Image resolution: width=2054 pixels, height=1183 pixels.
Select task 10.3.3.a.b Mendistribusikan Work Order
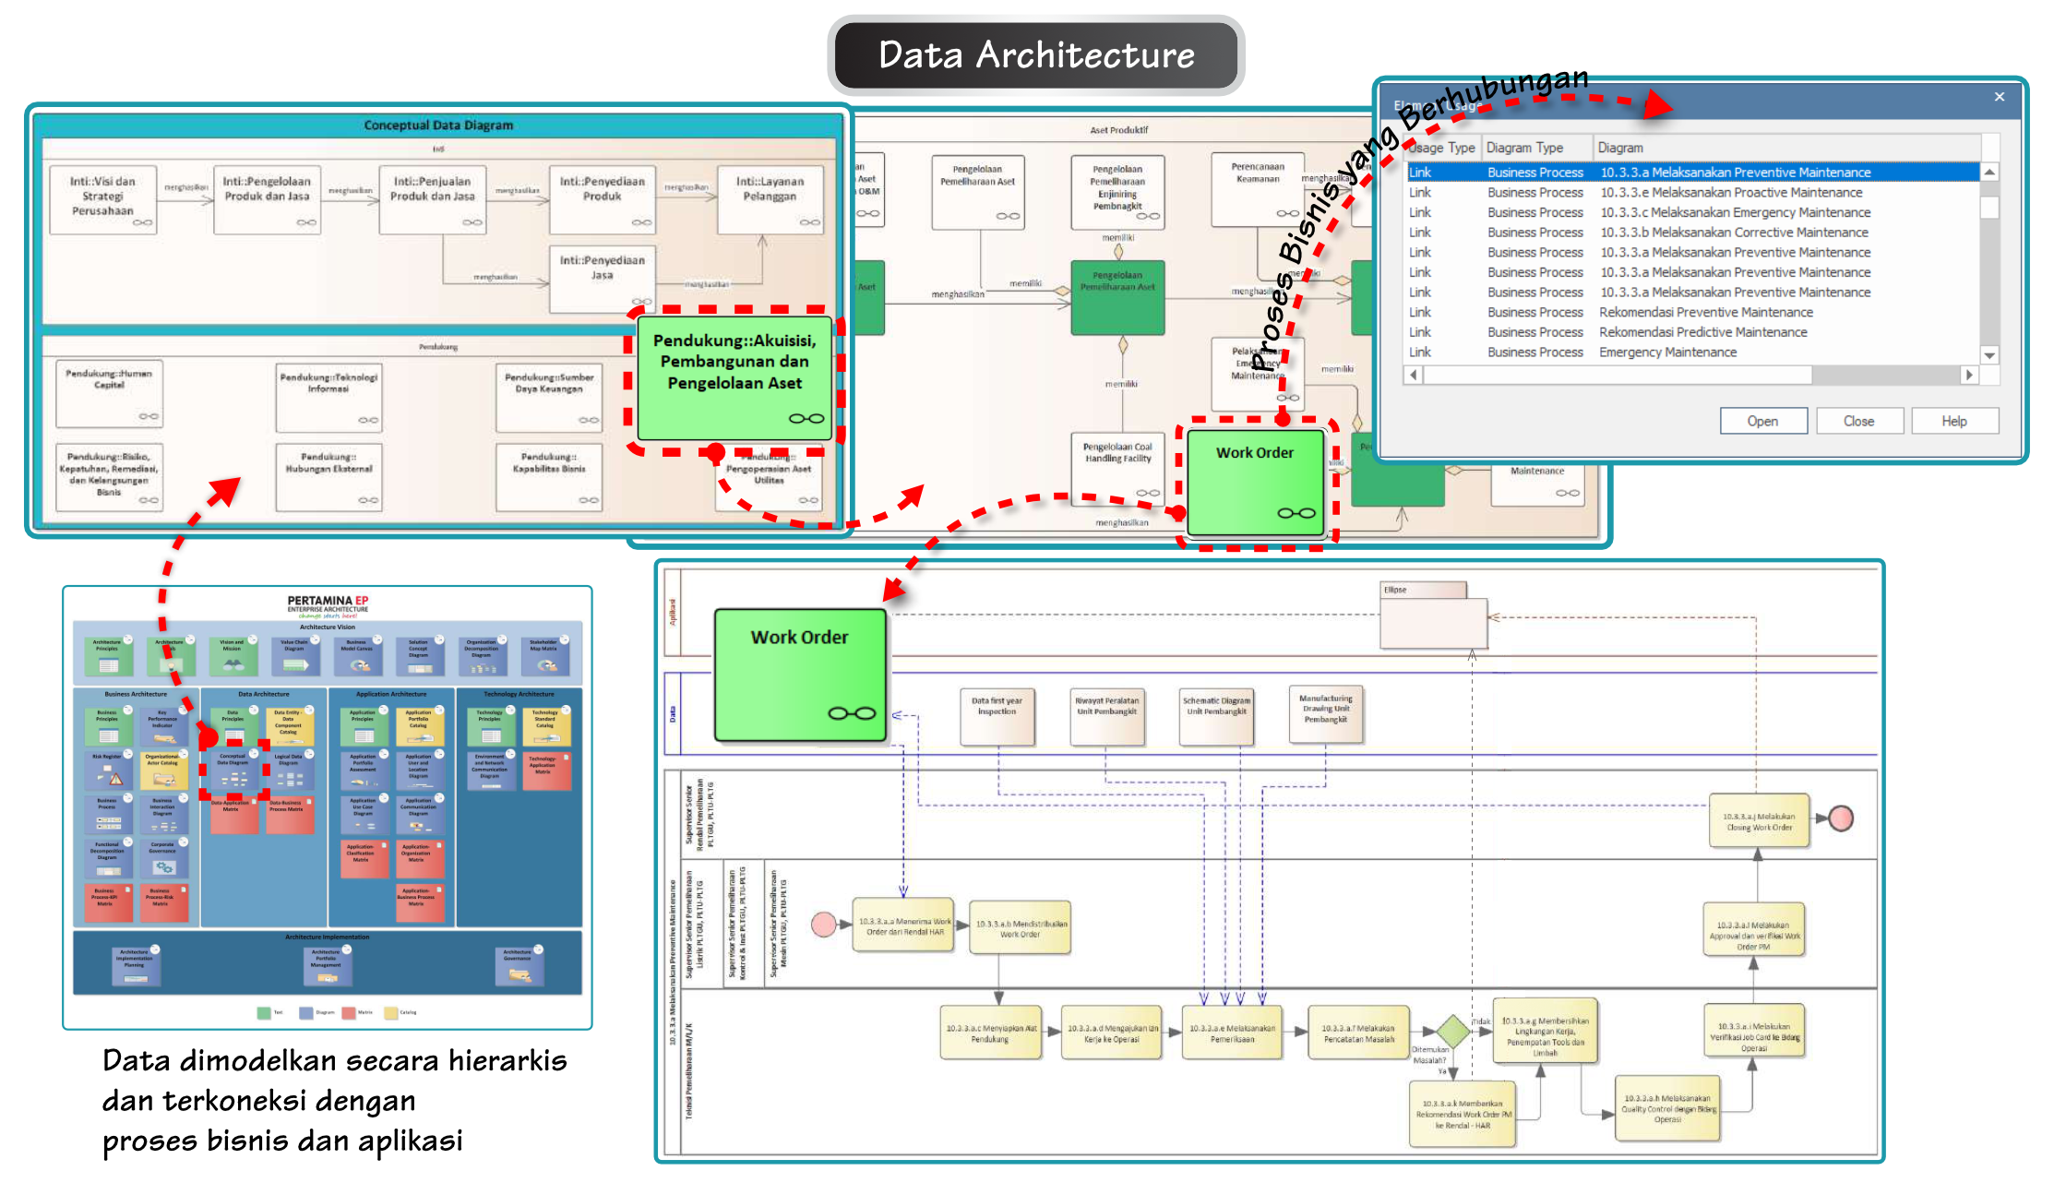point(1021,927)
